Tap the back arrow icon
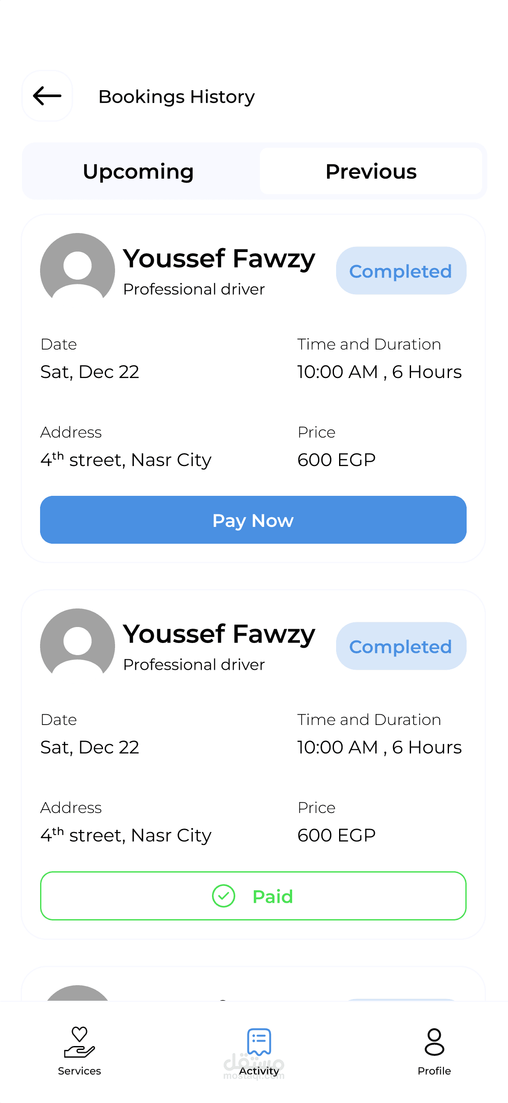Screen dimensions: 508x1103 click(x=47, y=96)
